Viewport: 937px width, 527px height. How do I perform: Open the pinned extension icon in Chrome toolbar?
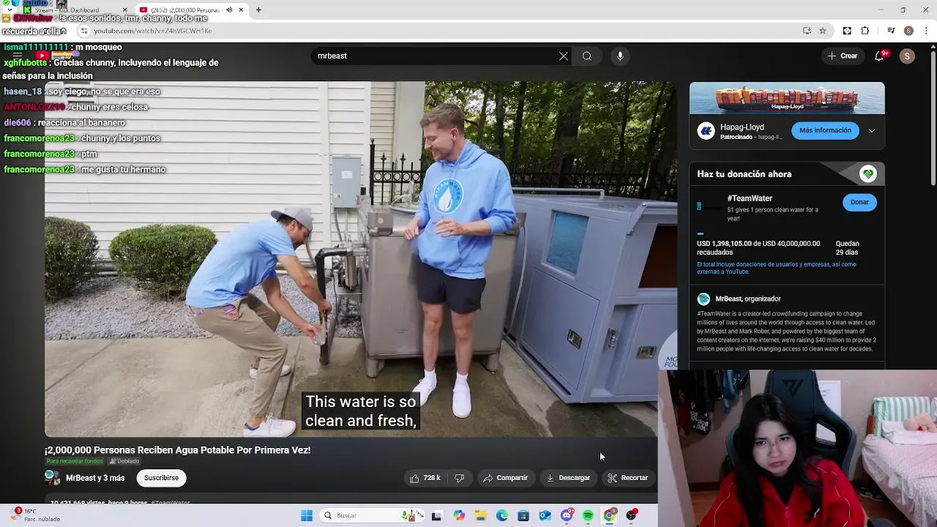tap(847, 31)
